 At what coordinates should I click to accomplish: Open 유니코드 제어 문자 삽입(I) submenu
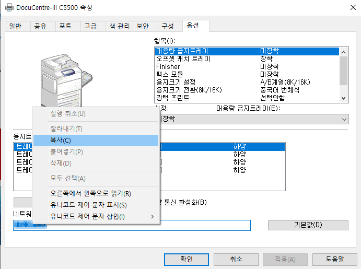click(96, 216)
